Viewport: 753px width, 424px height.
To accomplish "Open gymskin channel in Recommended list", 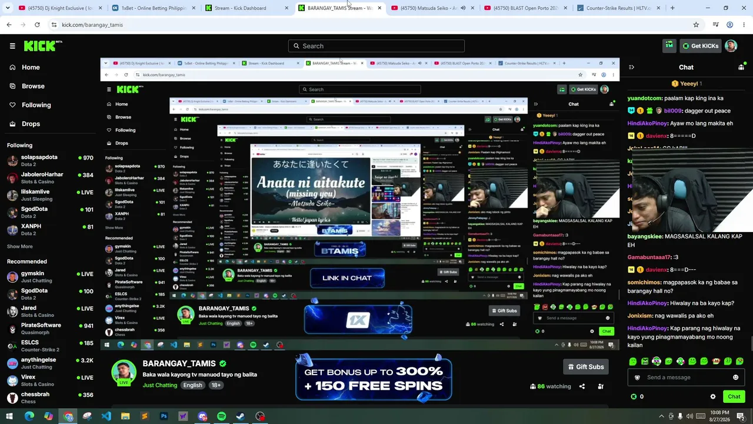I will pos(50,277).
